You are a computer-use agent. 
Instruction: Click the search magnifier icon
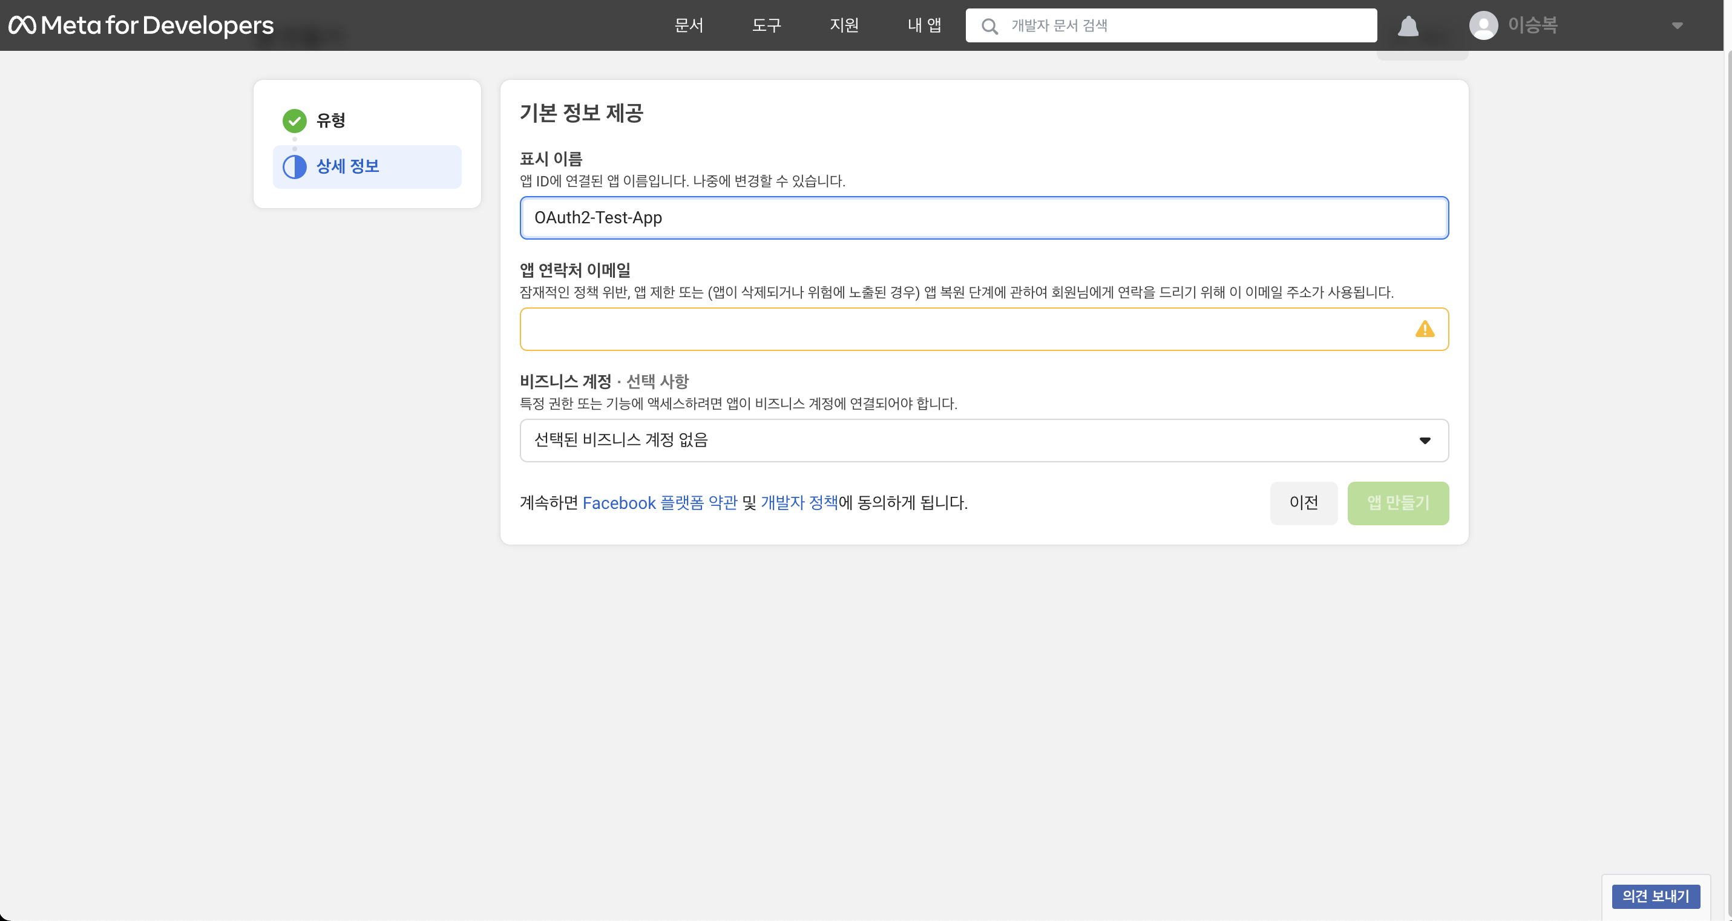pos(989,26)
